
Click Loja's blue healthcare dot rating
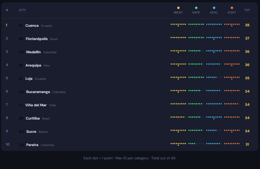[x=214, y=78]
